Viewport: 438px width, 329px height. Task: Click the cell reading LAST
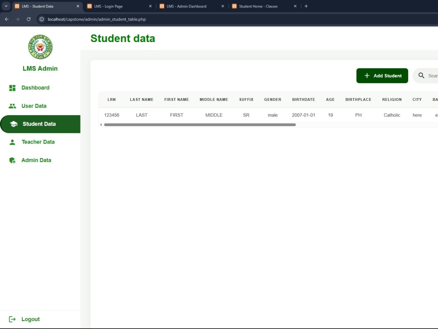click(x=141, y=115)
